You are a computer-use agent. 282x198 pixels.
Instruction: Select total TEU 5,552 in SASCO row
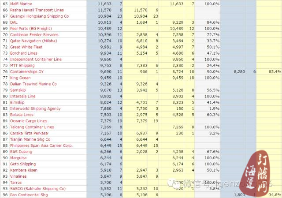click(x=106, y=188)
